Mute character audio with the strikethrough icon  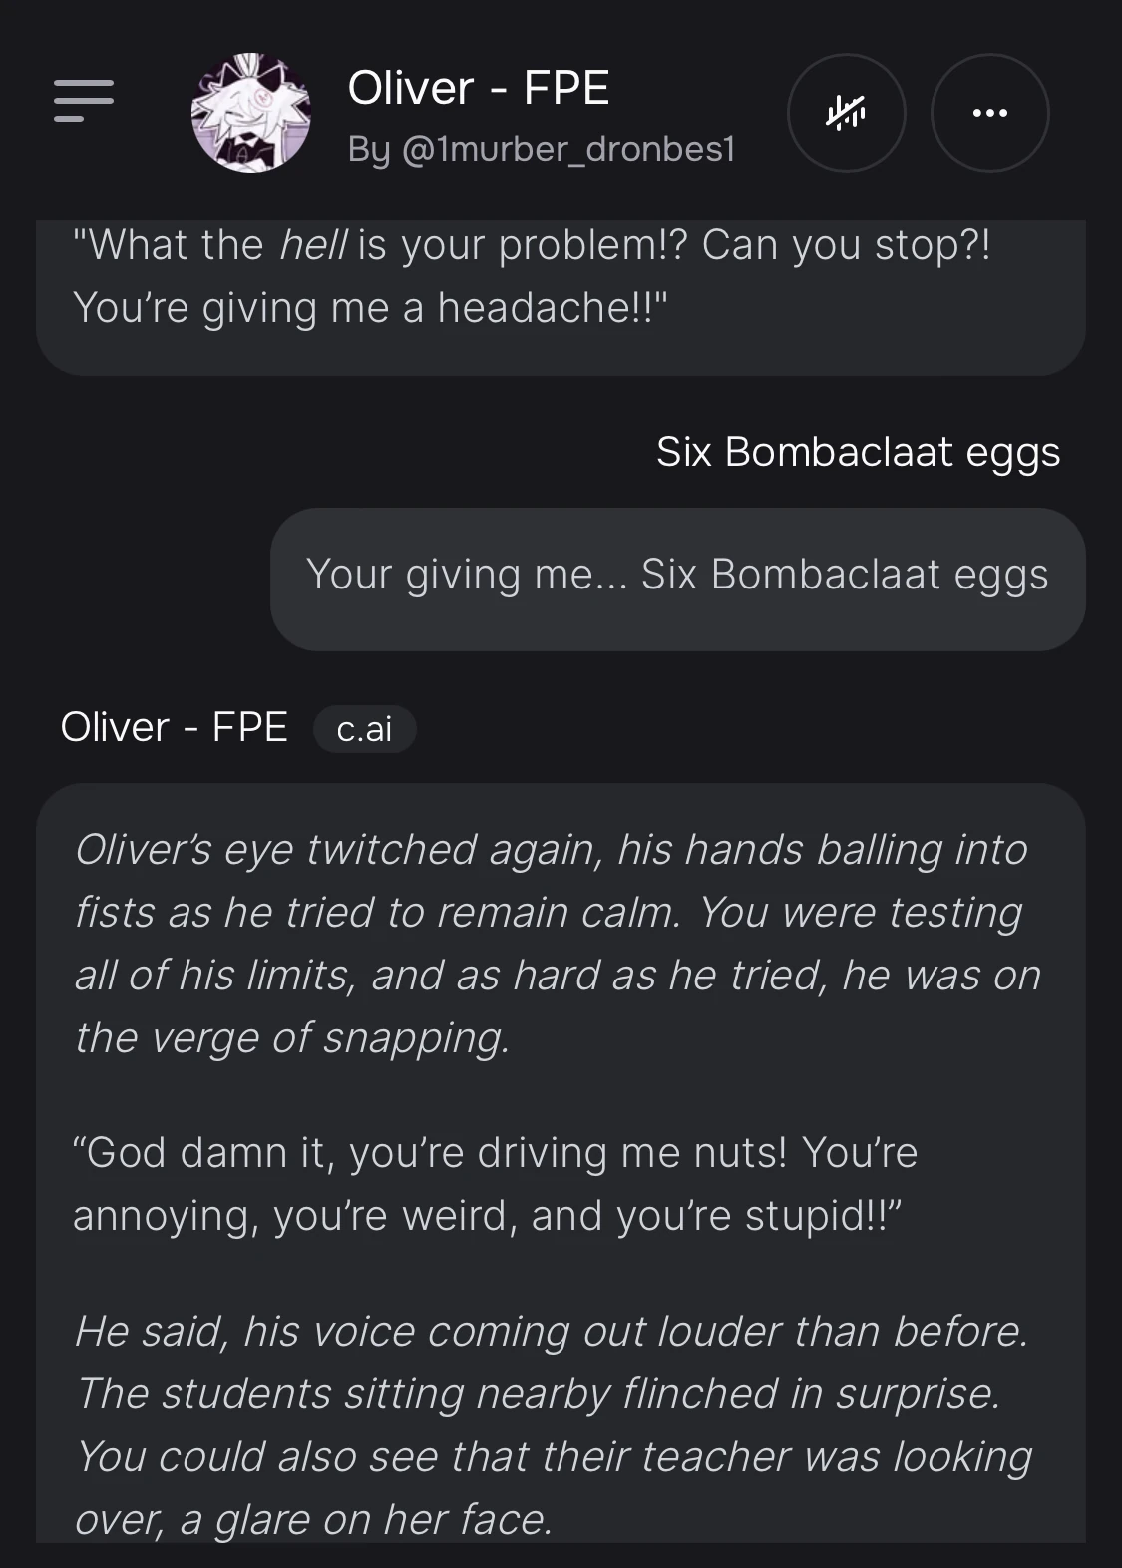pos(845,113)
